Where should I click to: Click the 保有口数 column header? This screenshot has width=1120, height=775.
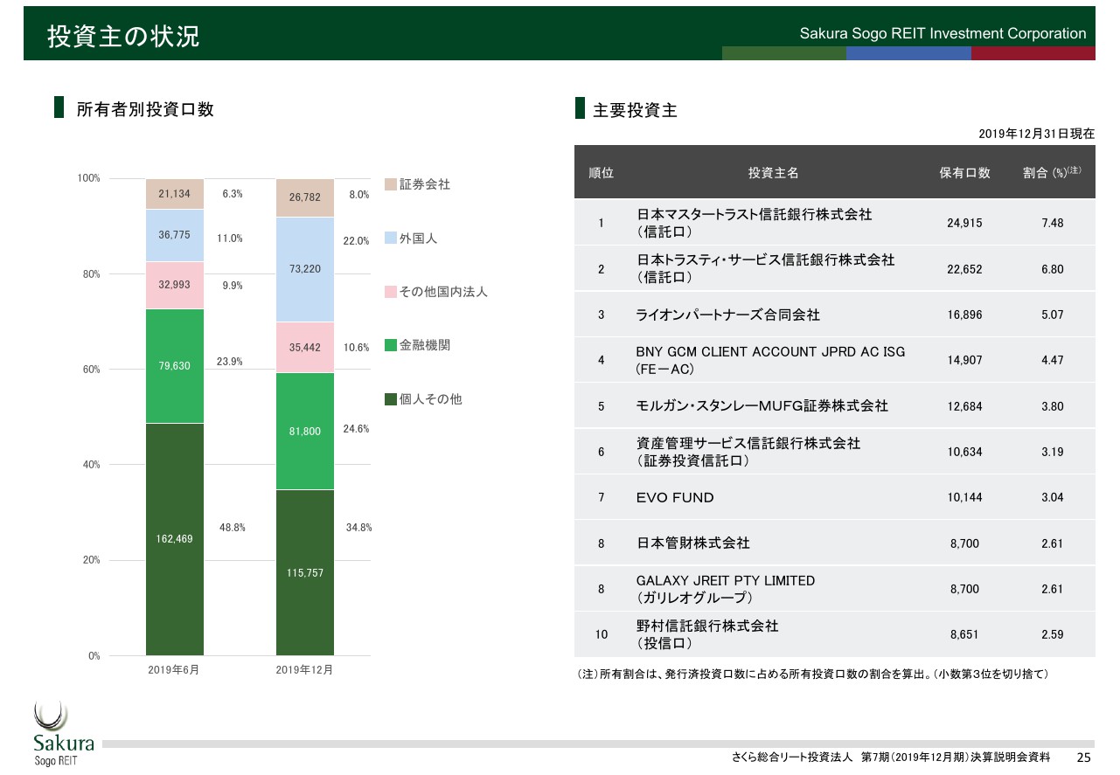(x=964, y=173)
